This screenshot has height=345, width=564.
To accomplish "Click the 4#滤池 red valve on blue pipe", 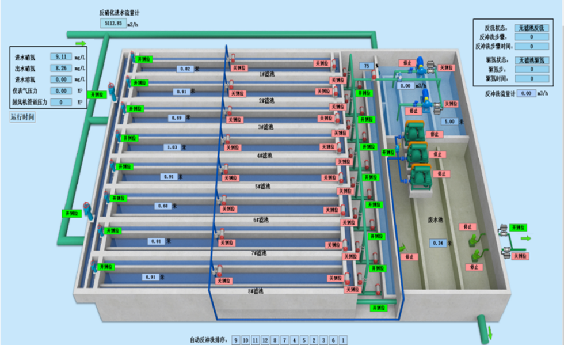I will coord(227,138).
